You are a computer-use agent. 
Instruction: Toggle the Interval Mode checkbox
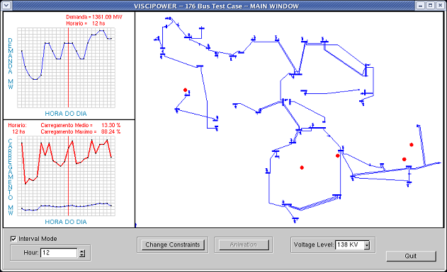point(13,239)
